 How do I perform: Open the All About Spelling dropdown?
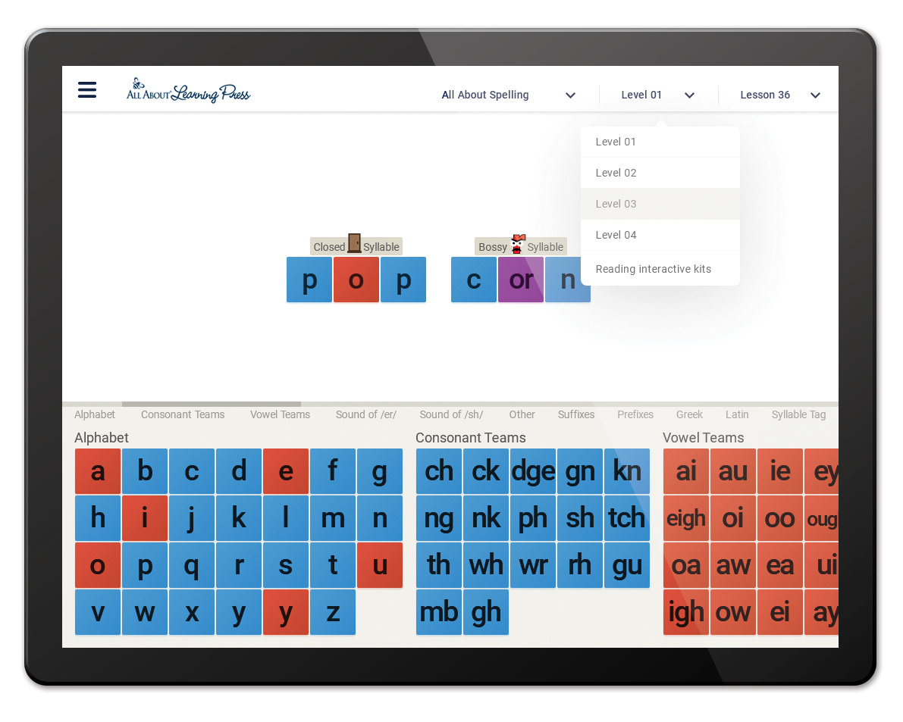[508, 95]
